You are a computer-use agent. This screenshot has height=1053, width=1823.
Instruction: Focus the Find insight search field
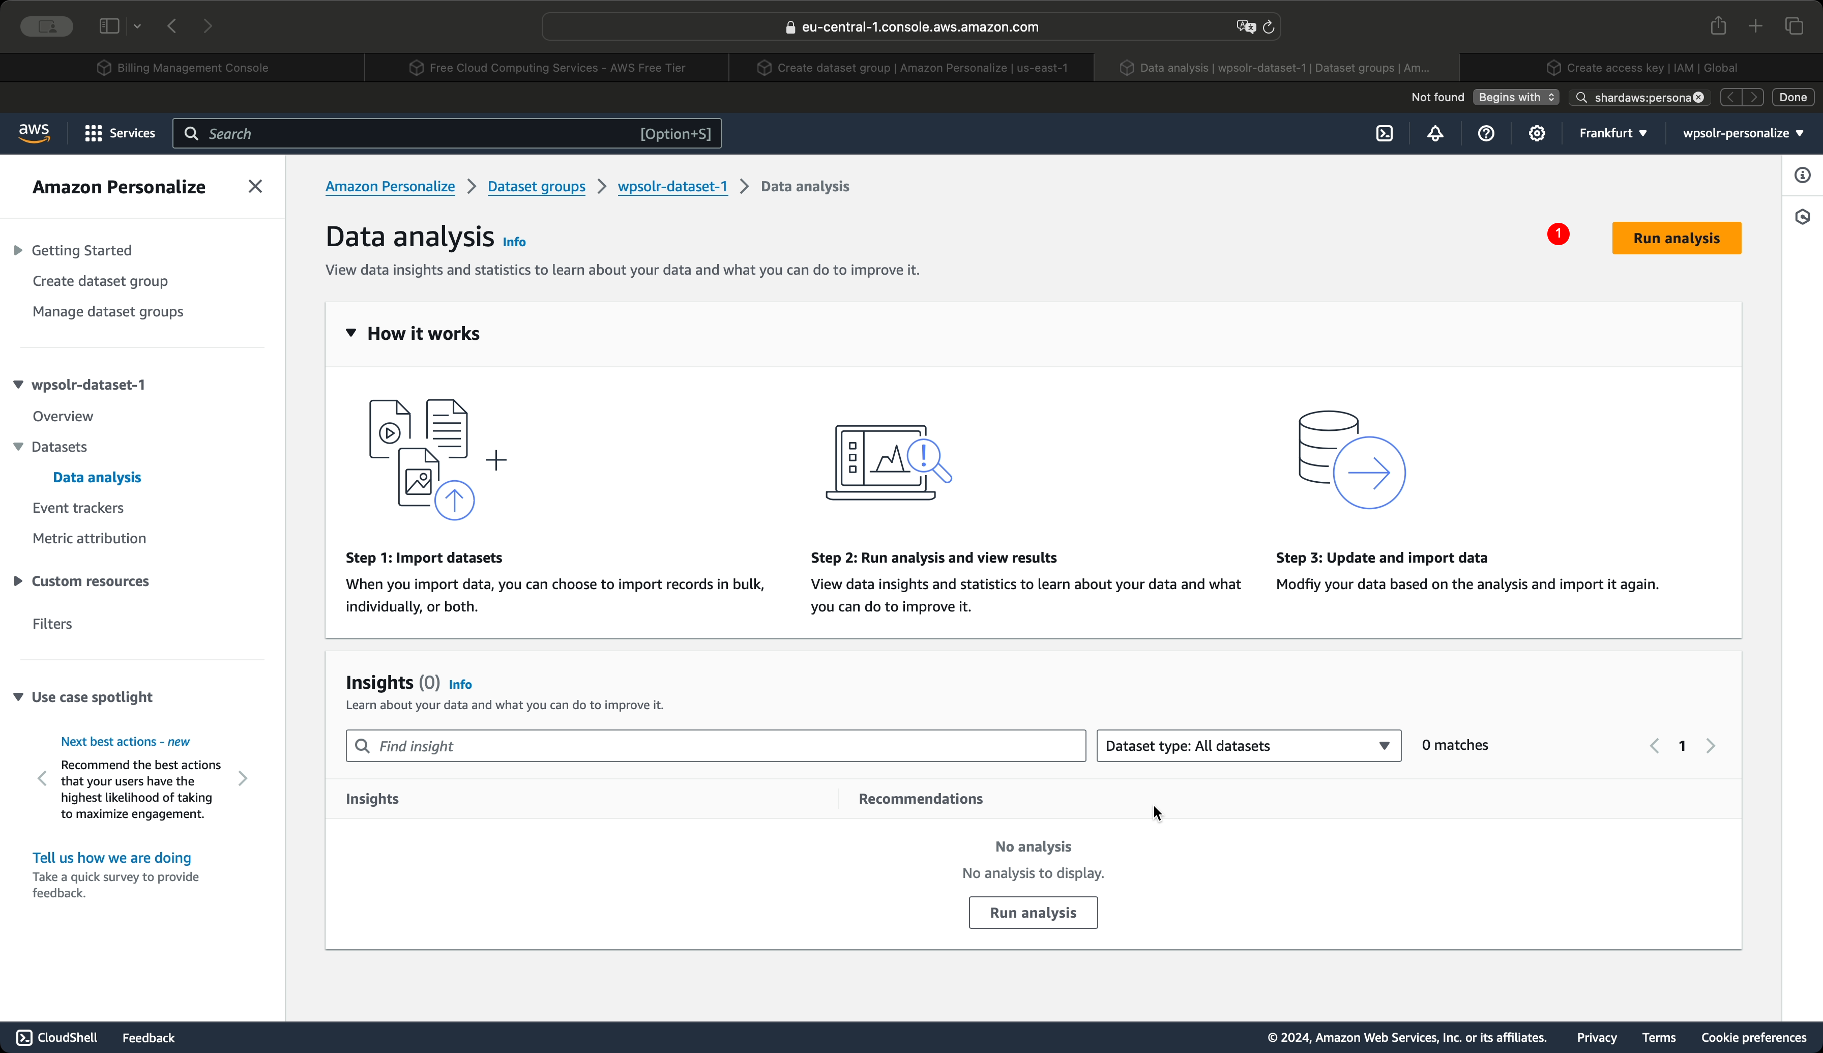tap(716, 746)
